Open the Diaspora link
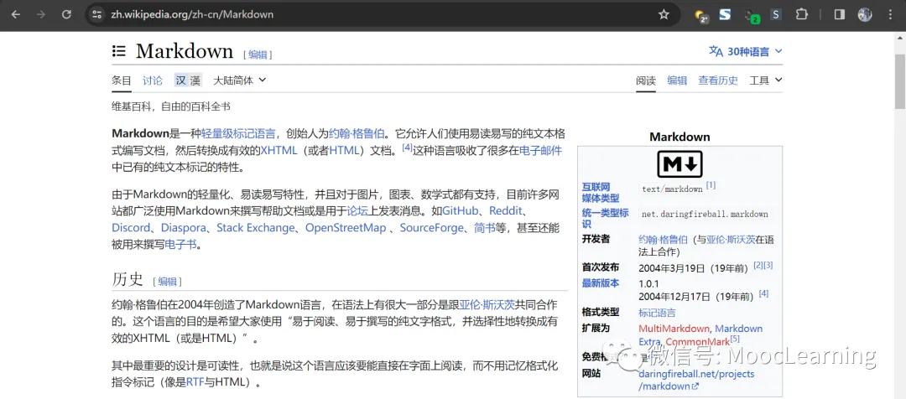Viewport: 906px width, 399px height. pos(183,227)
